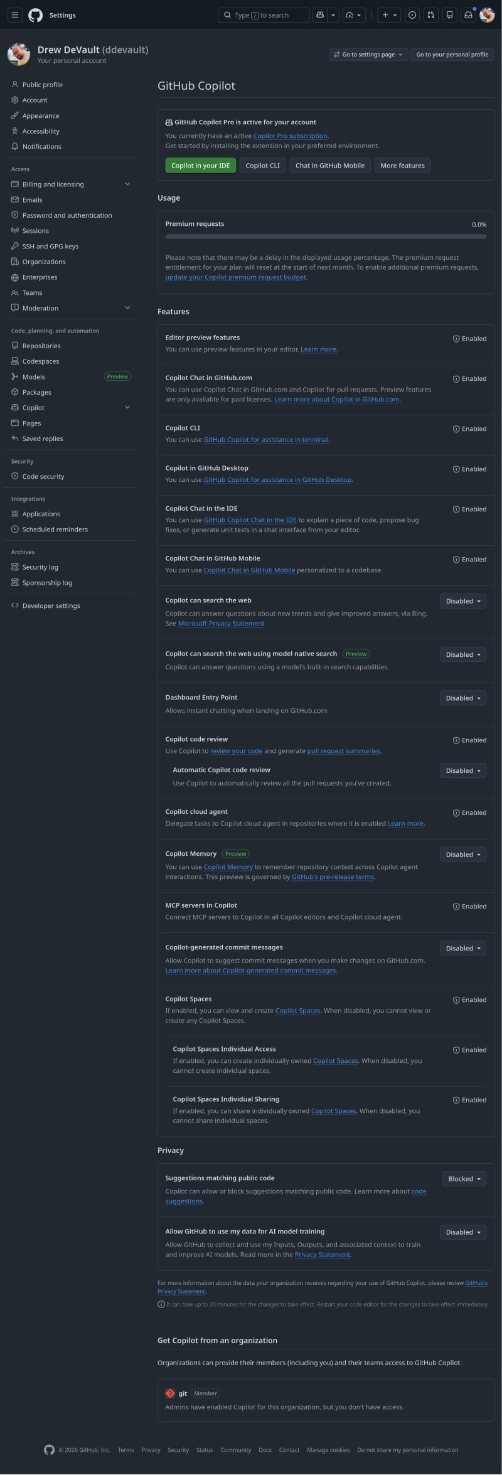Click the GitHub logo in header
Image resolution: width=502 pixels, height=1475 pixels.
pos(36,15)
